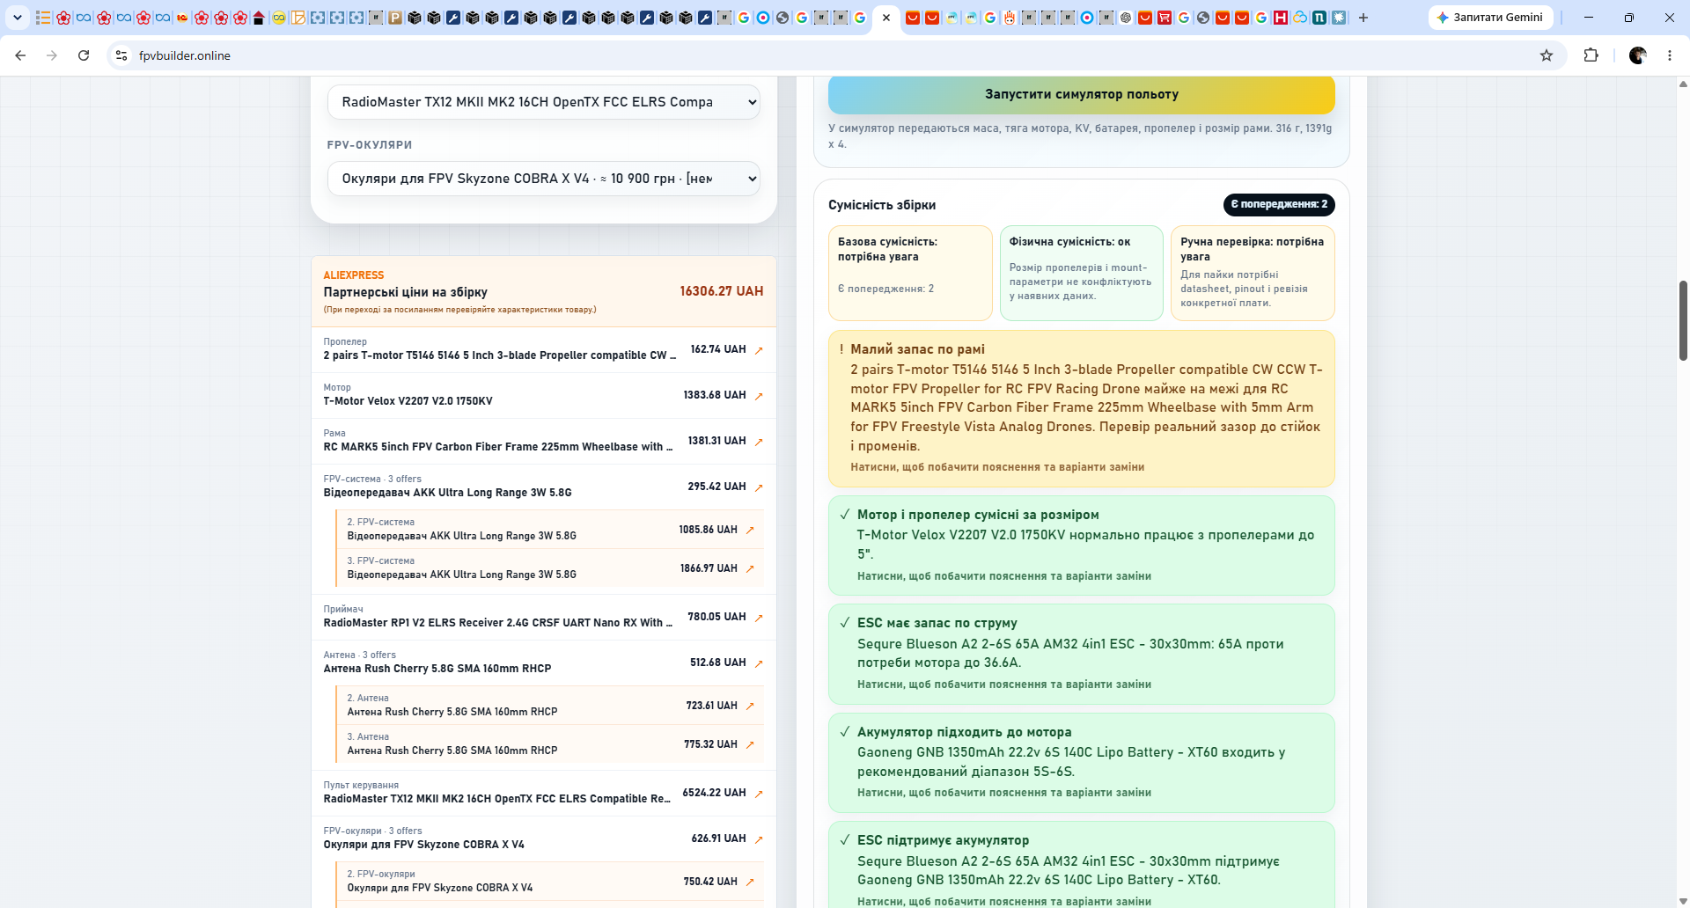This screenshot has width=1690, height=908.
Task: Click the 'ALIEXPRESS' label
Action: click(354, 275)
